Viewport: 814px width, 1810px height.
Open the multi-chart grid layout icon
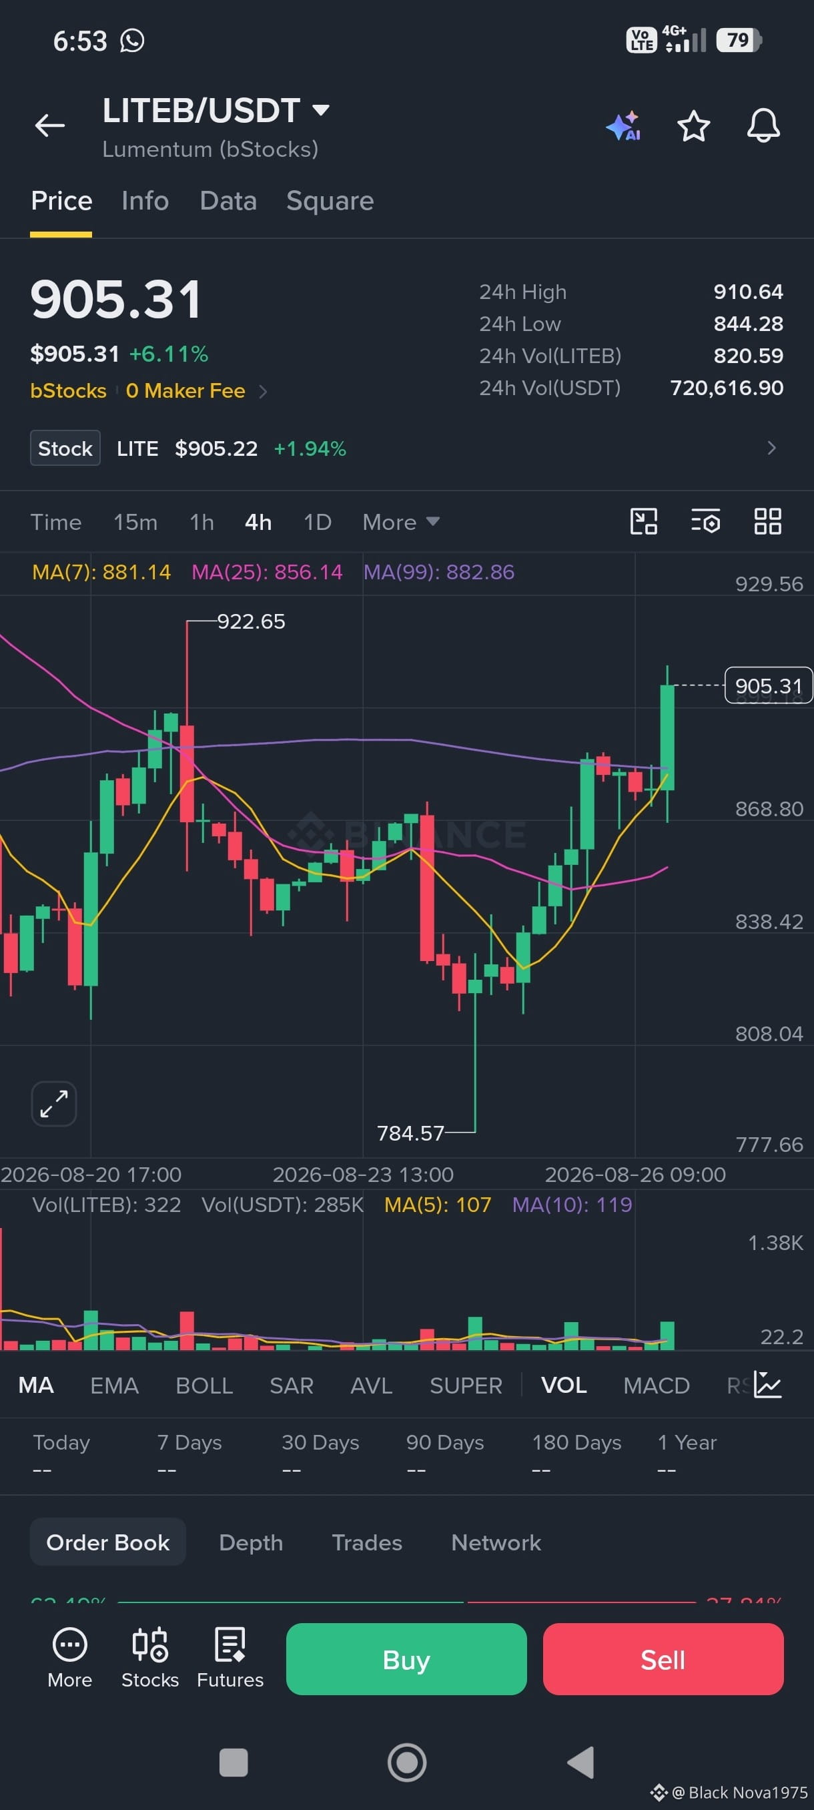coord(767,521)
